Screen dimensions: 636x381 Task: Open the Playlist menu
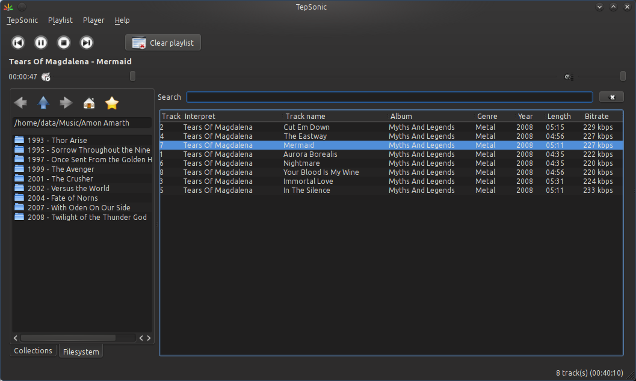coord(60,20)
